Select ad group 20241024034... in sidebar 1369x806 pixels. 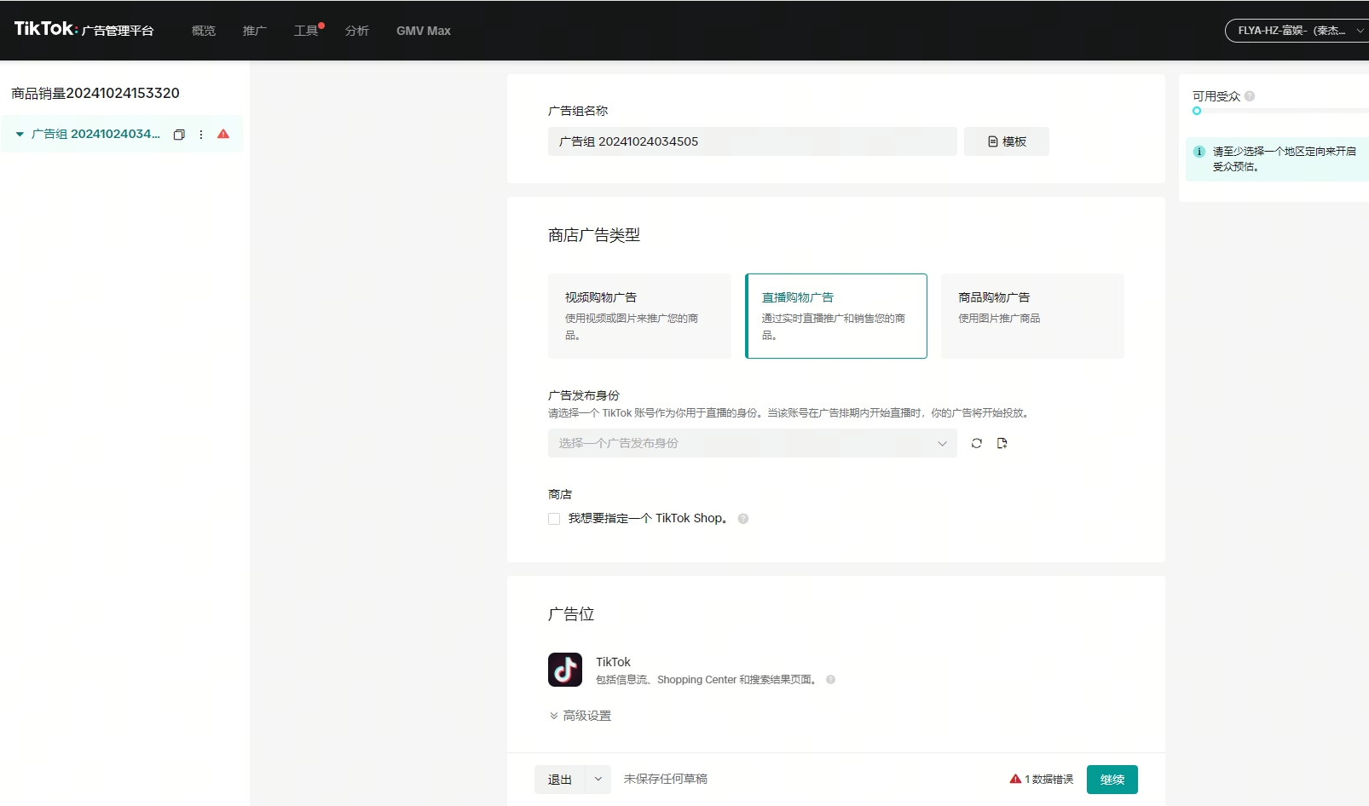95,135
